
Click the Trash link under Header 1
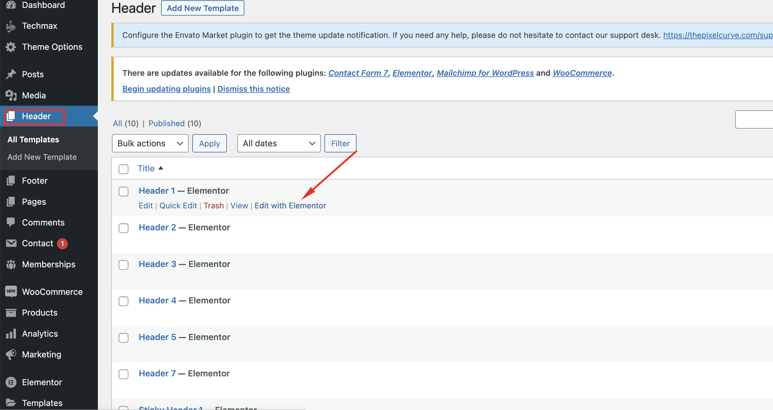tap(214, 206)
